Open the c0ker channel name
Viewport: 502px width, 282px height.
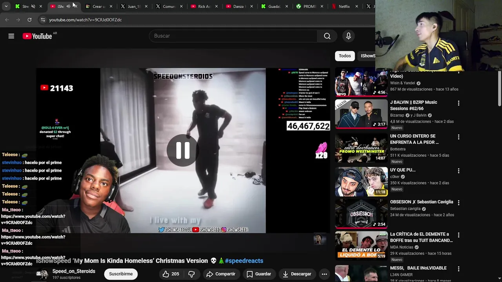click(x=395, y=177)
